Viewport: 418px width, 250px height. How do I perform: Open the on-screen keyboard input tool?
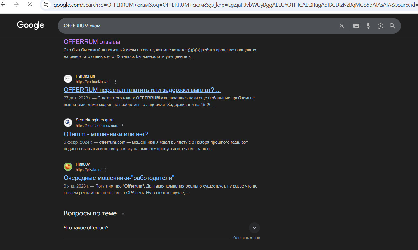click(356, 26)
